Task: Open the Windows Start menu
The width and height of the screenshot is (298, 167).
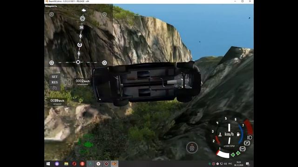Action: pos(48,164)
